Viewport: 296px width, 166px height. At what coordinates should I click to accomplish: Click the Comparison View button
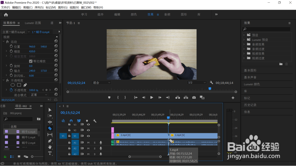202,98
